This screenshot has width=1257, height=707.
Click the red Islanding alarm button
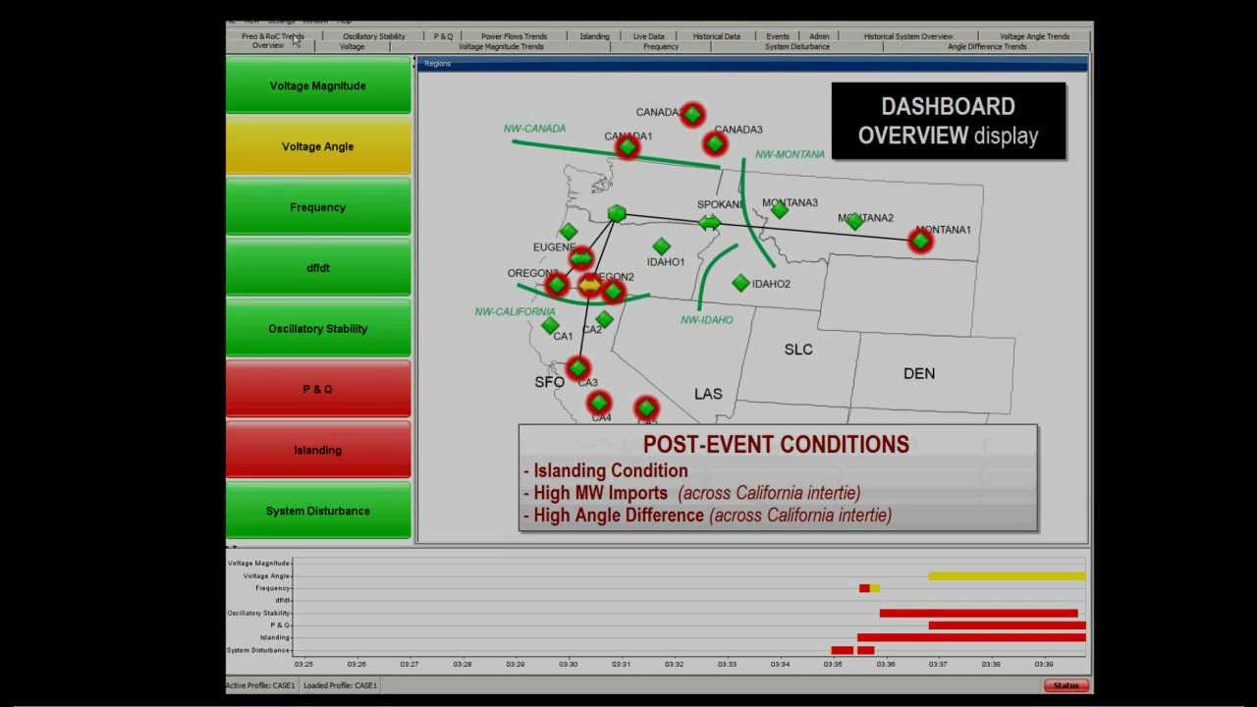[x=318, y=450]
